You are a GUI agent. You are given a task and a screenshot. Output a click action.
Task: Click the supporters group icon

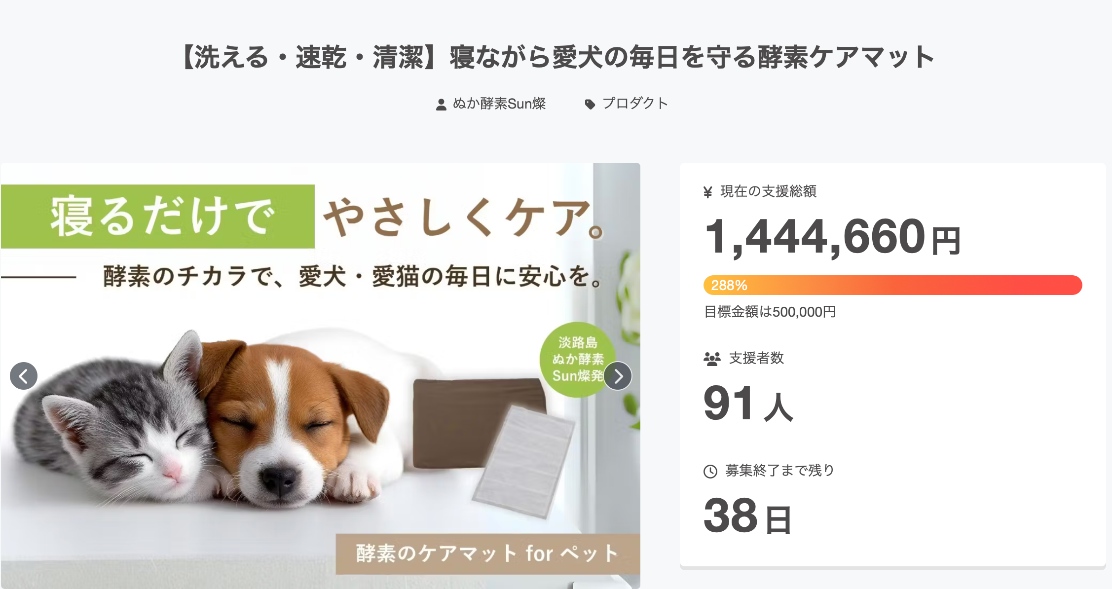[712, 359]
